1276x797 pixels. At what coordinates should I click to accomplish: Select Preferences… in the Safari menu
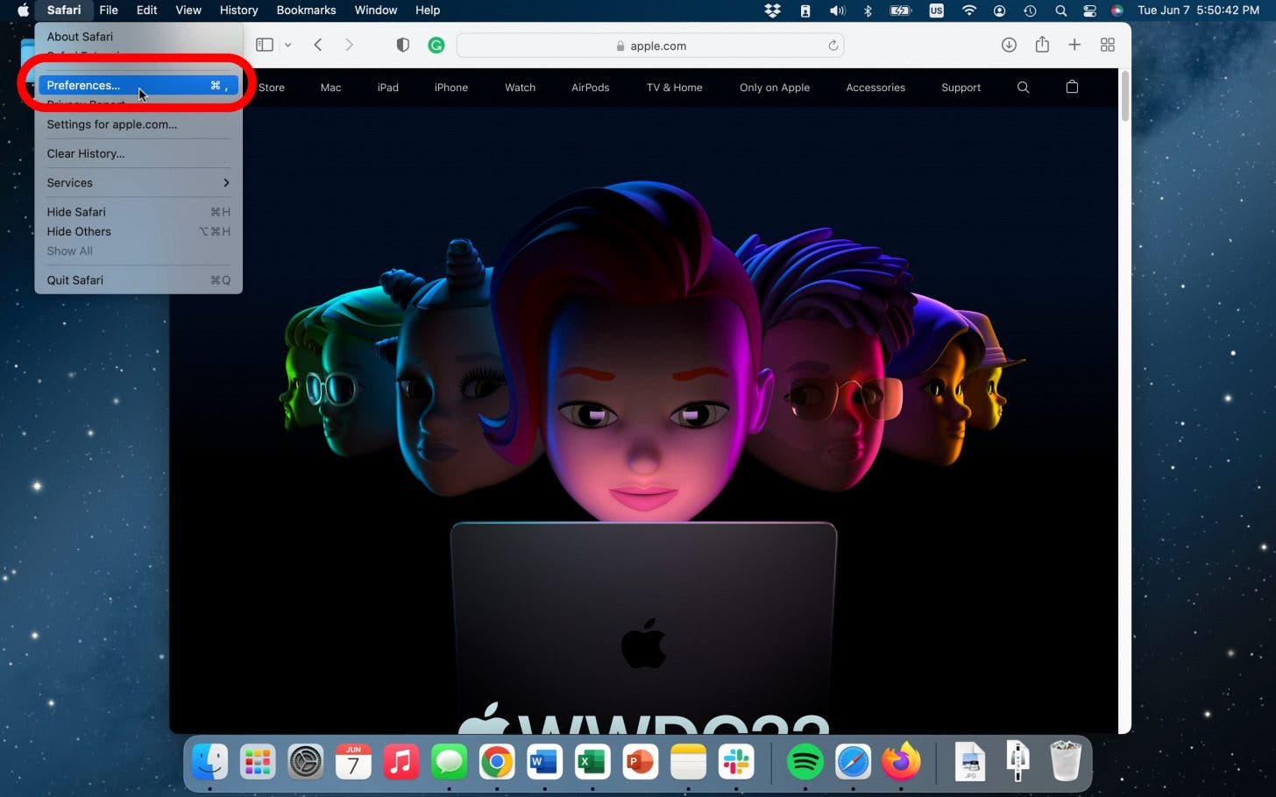tap(138, 85)
